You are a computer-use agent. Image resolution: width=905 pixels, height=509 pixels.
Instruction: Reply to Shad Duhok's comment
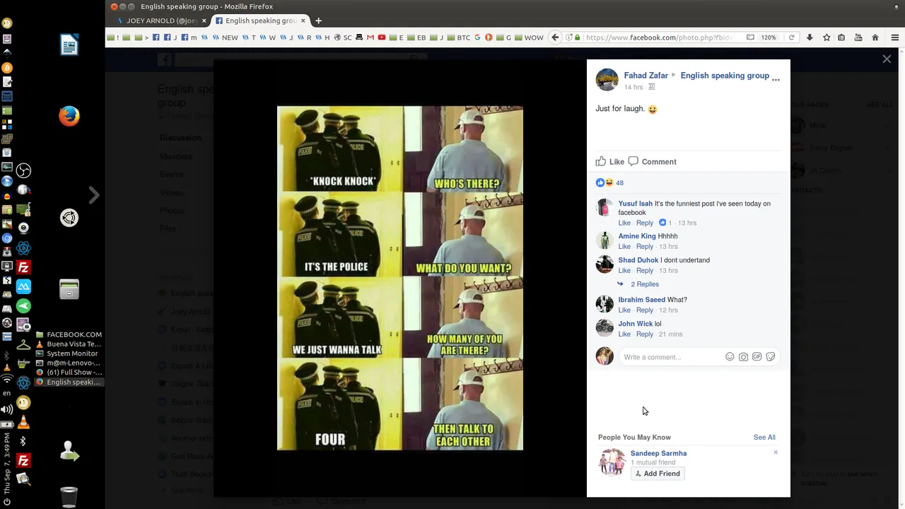pyautogui.click(x=644, y=271)
